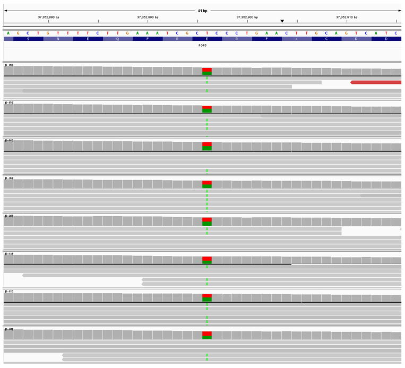Image resolution: width=405 pixels, height=368 pixels.
Task: Click the data range label of last track
Action: pyautogui.click(x=9, y=329)
